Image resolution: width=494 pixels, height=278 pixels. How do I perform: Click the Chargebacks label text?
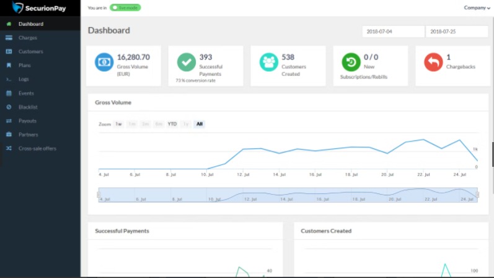point(461,67)
